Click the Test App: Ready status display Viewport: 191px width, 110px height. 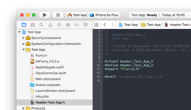144,15
